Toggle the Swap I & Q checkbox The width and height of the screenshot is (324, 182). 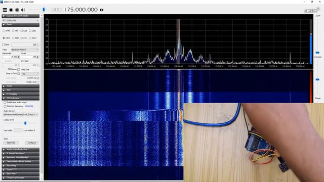[x=38, y=82]
